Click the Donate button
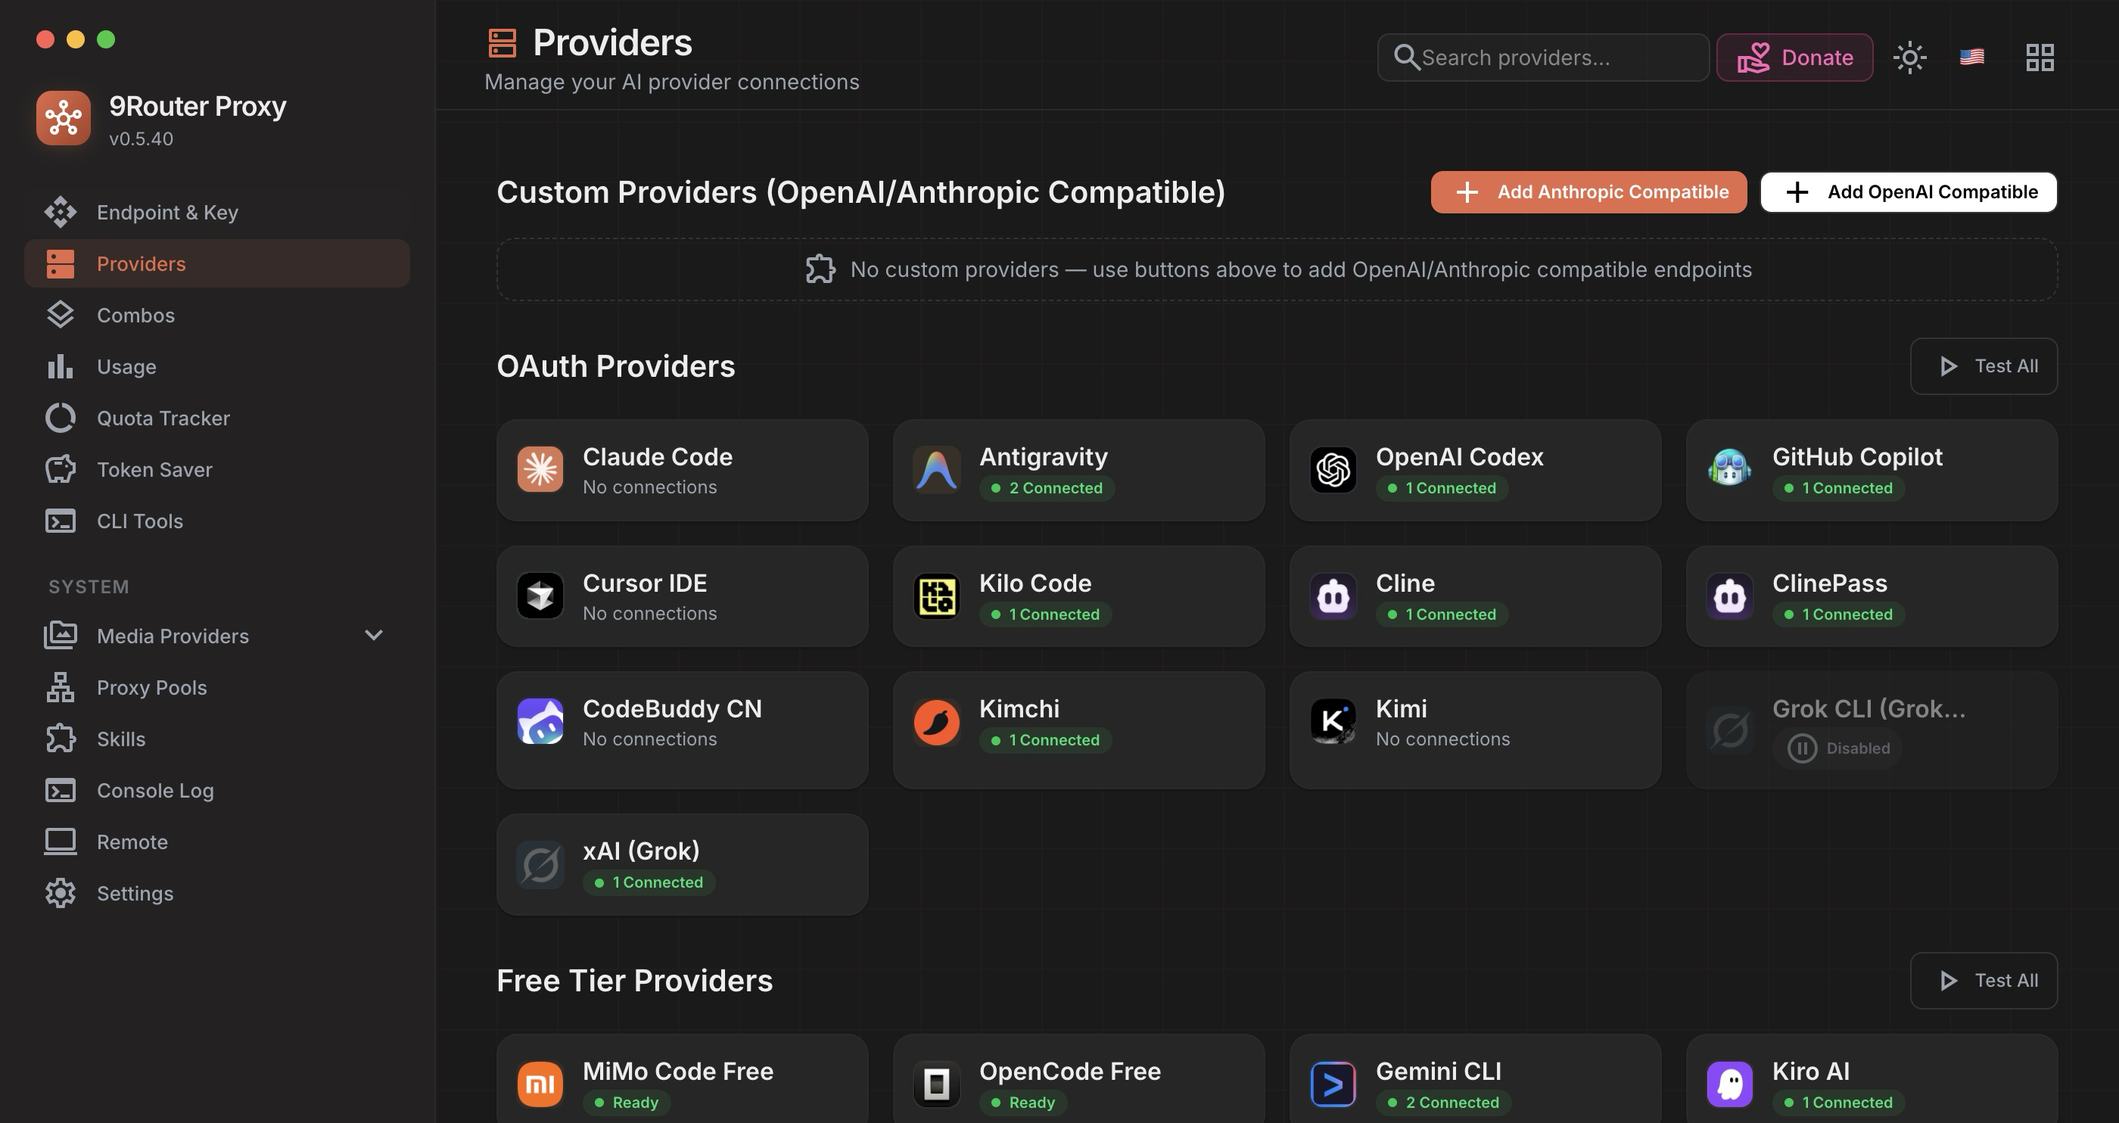The height and width of the screenshot is (1123, 2119). coord(1795,58)
